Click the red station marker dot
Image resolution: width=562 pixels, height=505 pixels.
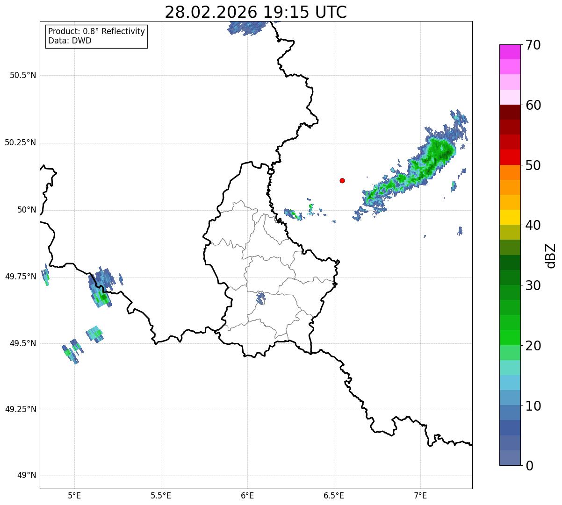coord(342,180)
